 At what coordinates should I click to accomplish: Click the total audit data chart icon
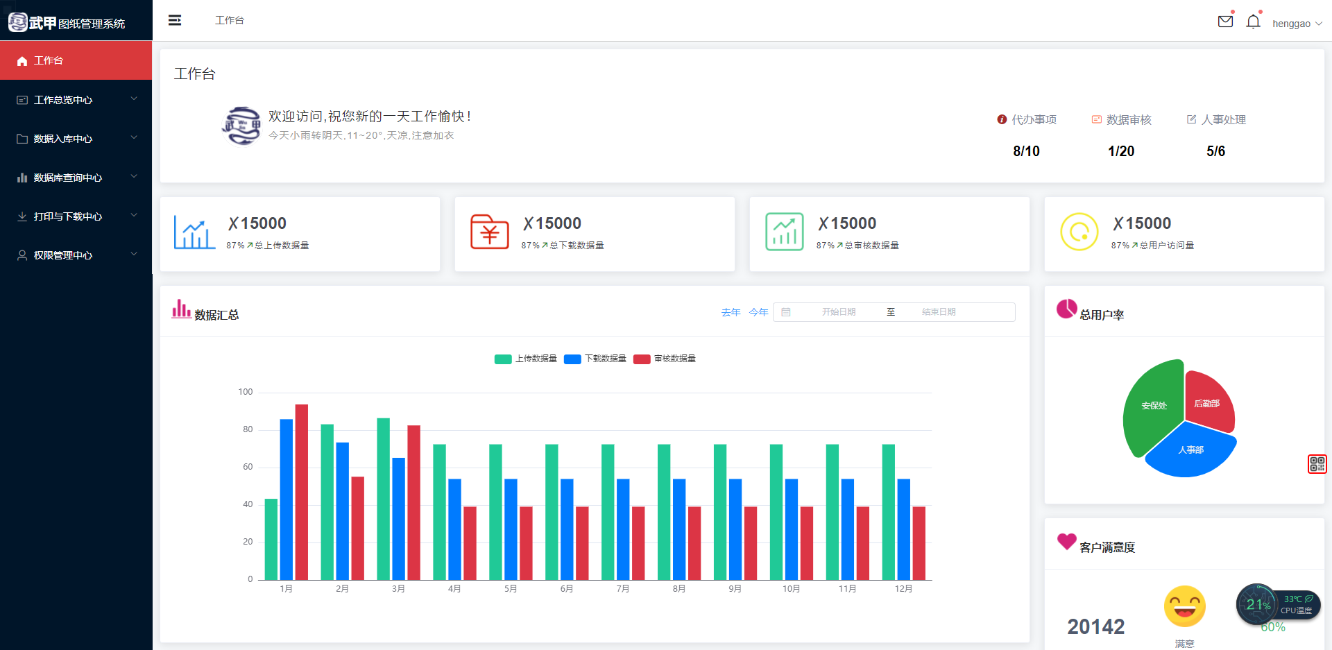coord(784,232)
